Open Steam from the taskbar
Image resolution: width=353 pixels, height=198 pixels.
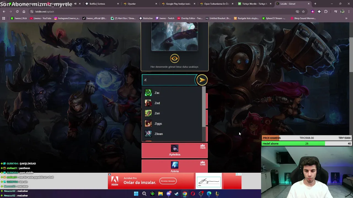pos(176,194)
